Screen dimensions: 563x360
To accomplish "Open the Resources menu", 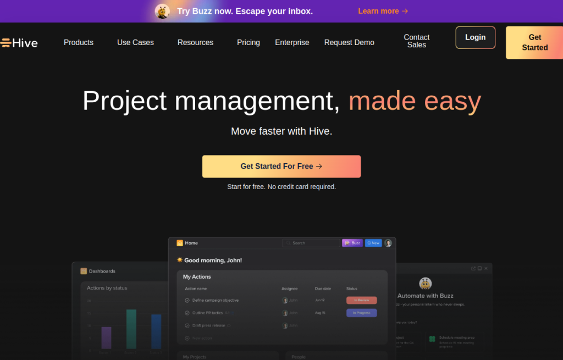I will click(x=195, y=42).
